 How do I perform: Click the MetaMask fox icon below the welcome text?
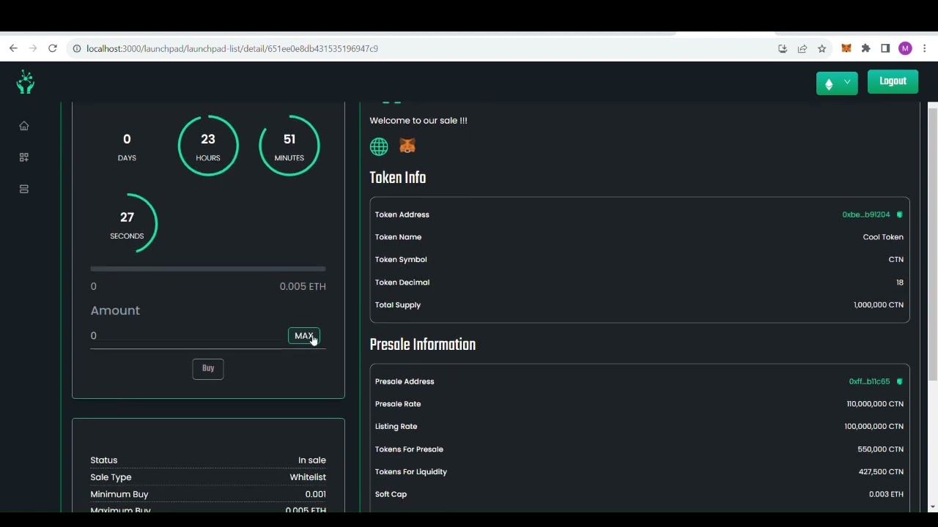click(407, 146)
